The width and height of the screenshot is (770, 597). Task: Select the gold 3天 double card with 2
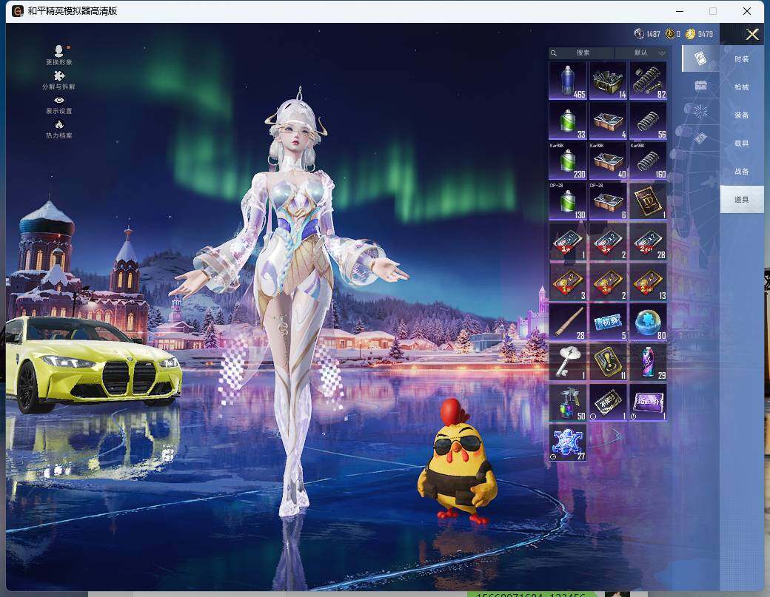click(608, 282)
